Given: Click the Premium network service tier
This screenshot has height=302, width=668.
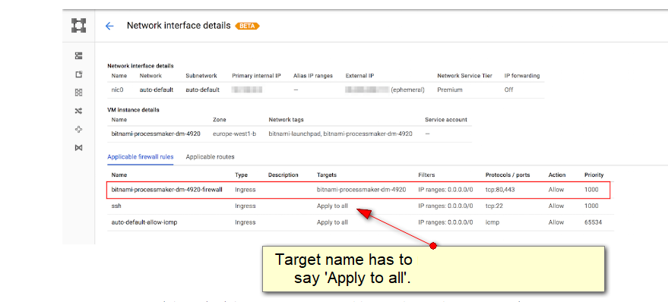Looking at the screenshot, I should pyautogui.click(x=450, y=90).
